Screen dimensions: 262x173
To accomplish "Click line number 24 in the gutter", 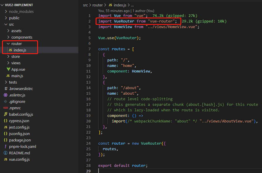I will click(x=88, y=143).
